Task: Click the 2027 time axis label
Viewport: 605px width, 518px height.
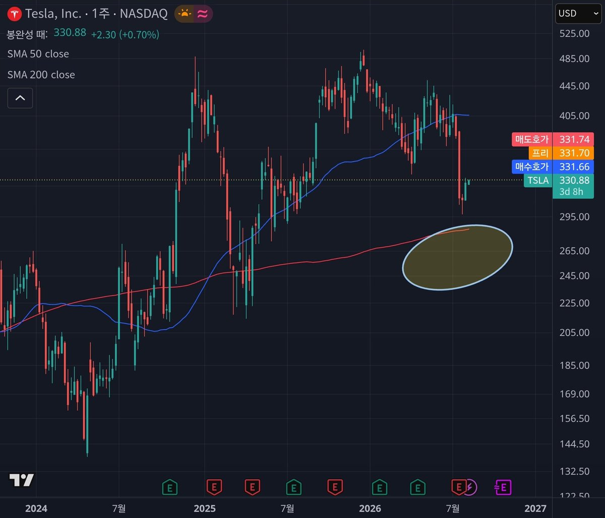Action: point(535,508)
